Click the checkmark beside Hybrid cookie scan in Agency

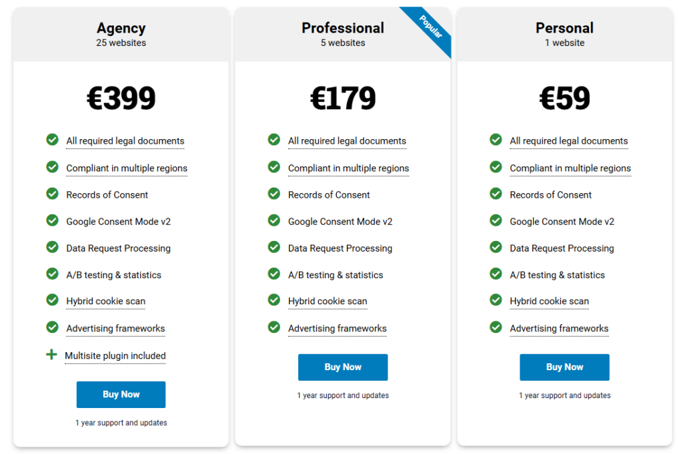click(x=52, y=301)
